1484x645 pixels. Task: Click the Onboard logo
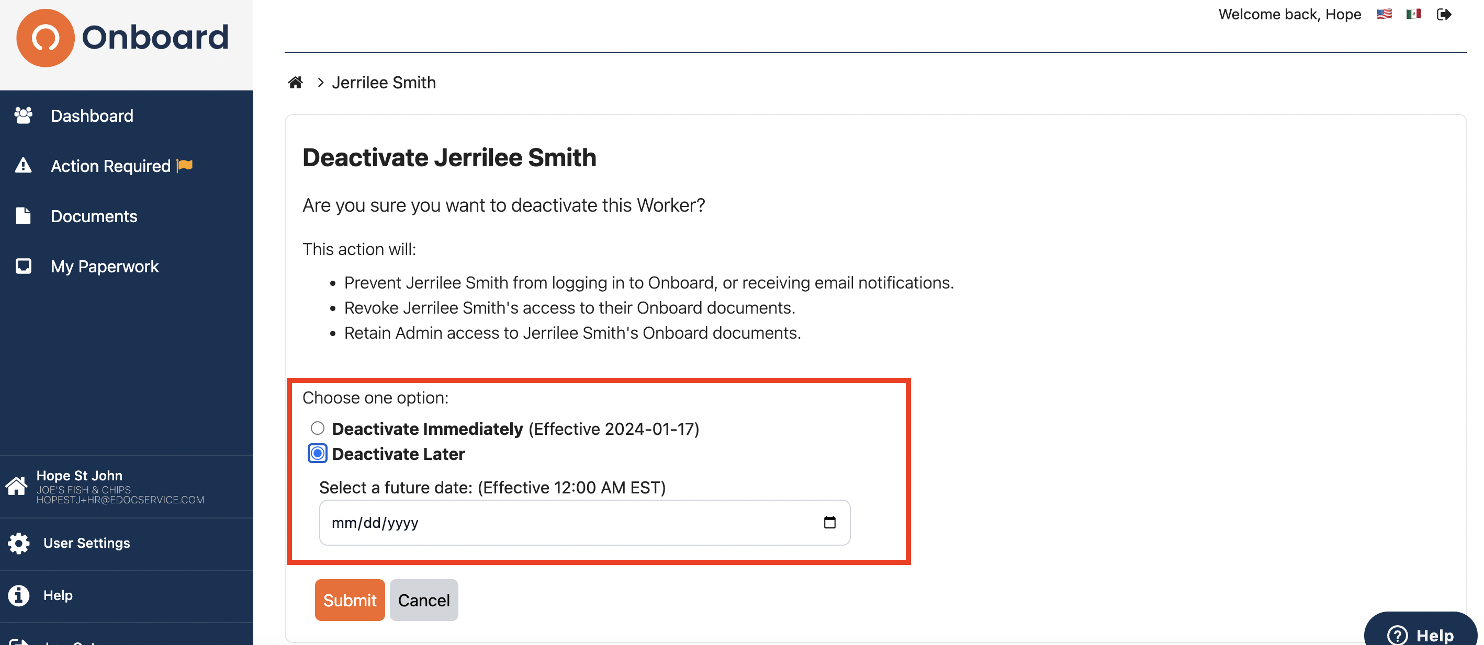coord(122,38)
